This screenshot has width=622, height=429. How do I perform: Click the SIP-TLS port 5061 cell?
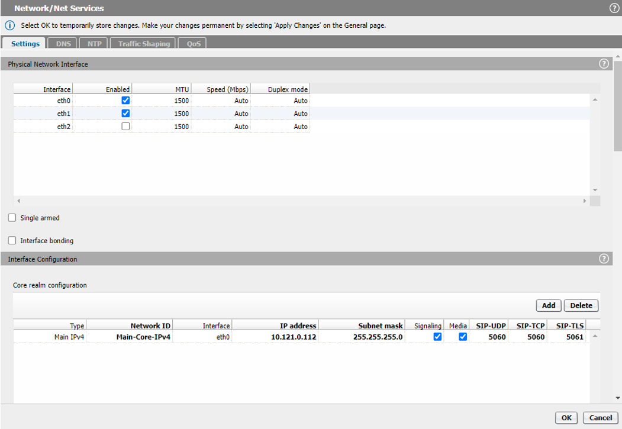pyautogui.click(x=566, y=337)
